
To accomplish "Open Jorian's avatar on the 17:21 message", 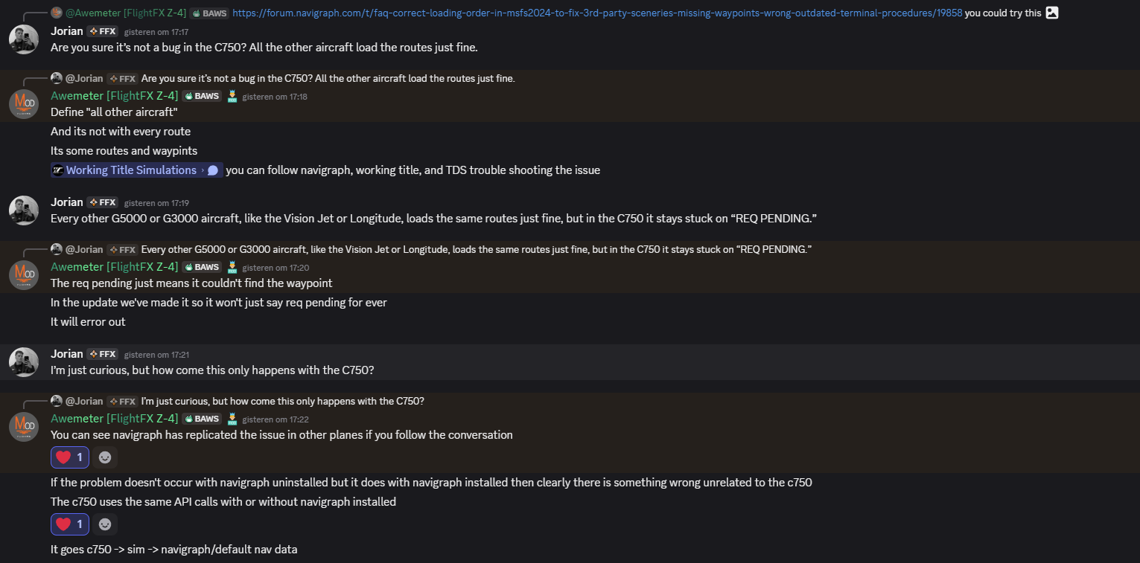I will coord(24,361).
